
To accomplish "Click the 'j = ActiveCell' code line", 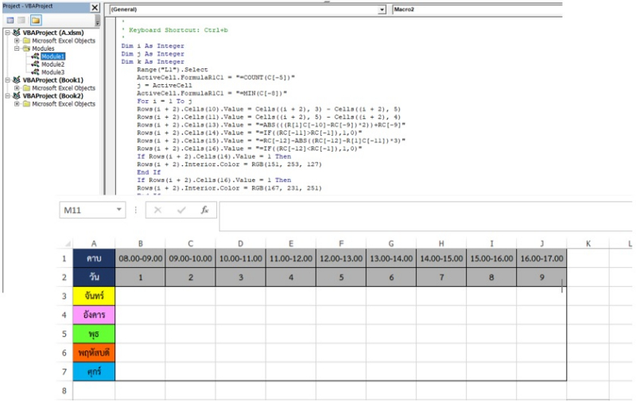I will (x=165, y=86).
